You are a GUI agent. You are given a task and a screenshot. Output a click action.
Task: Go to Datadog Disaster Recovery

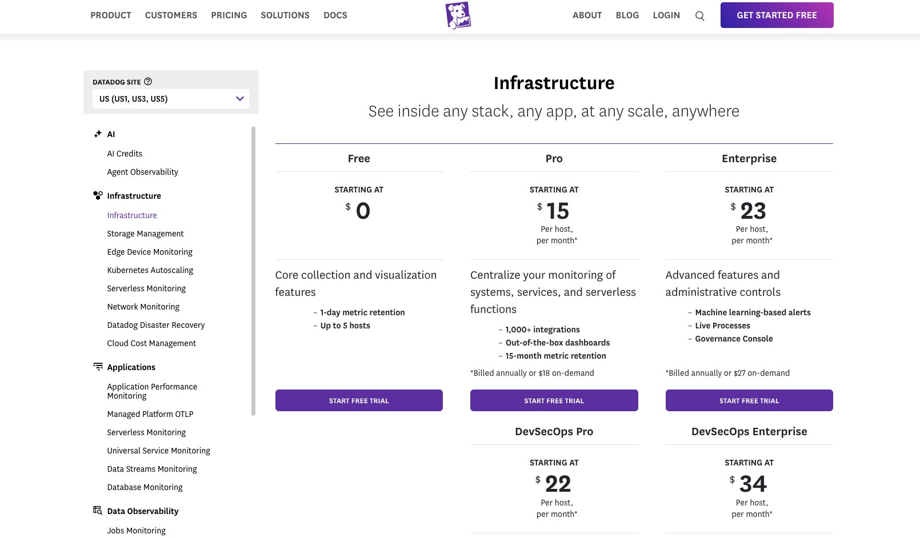pyautogui.click(x=156, y=325)
